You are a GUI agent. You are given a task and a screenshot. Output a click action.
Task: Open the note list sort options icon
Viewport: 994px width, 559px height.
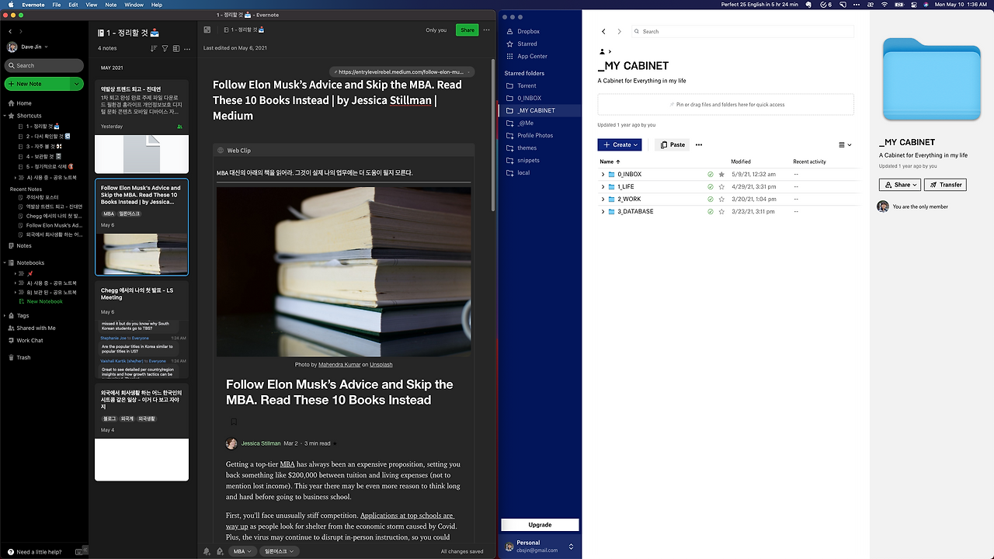point(154,48)
